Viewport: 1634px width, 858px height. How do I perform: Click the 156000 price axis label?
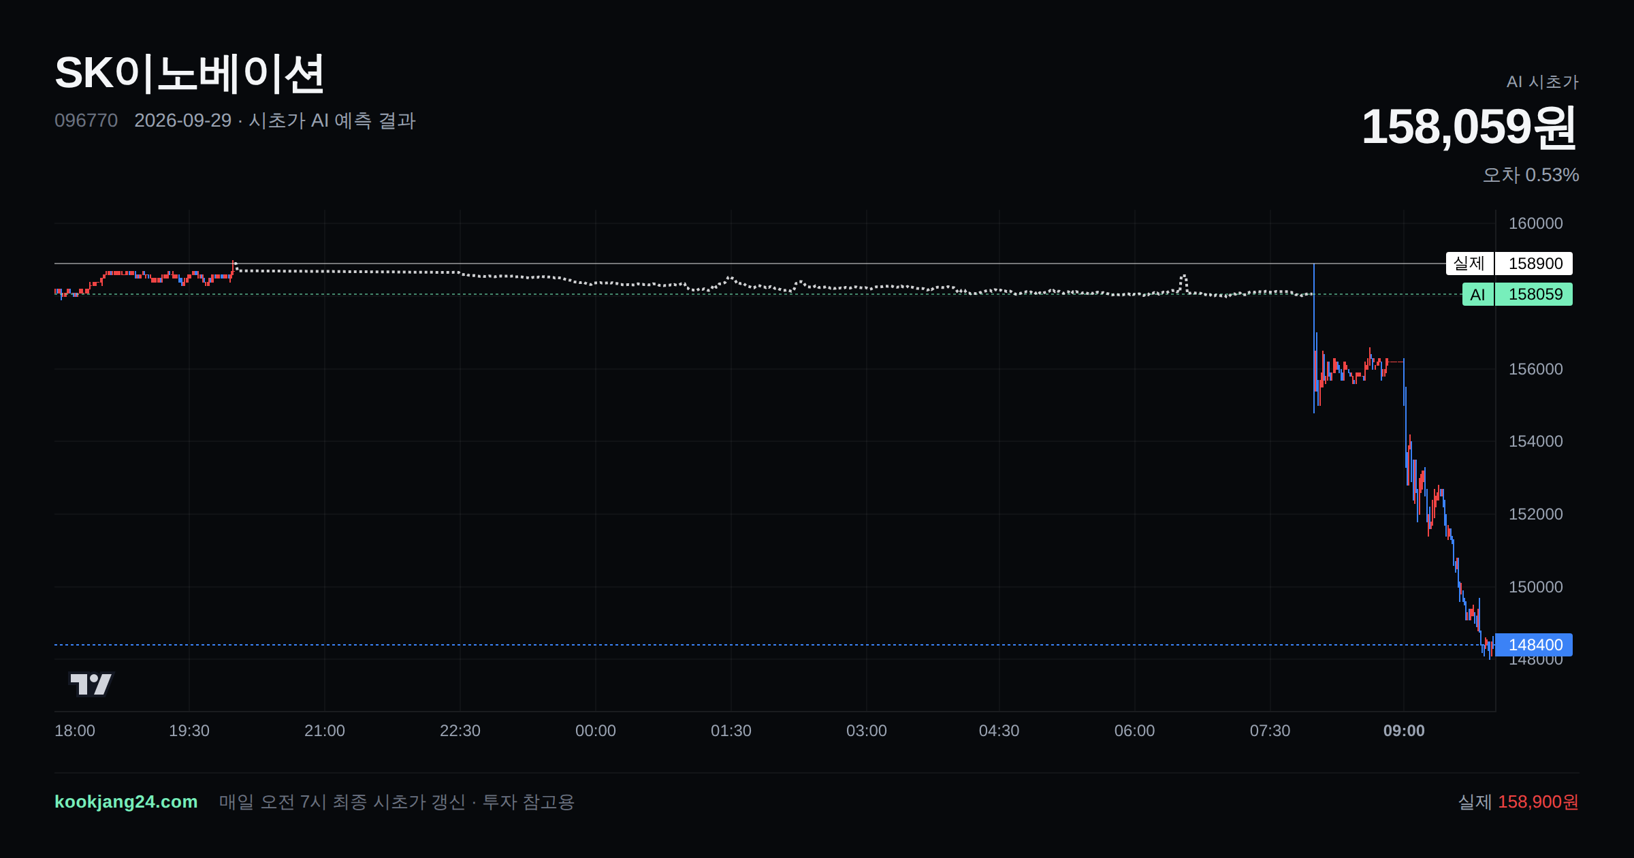pyautogui.click(x=1535, y=369)
